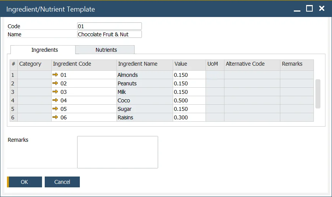Click the Value cell for Raisins
Image resolution: width=332 pixels, height=197 pixels.
click(x=189, y=117)
